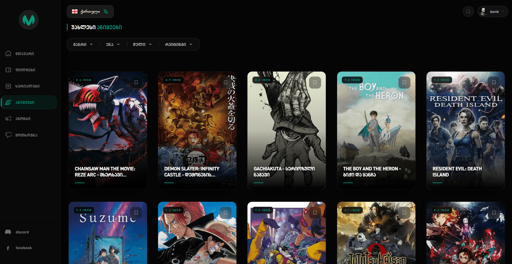Image resolution: width=512 pixels, height=264 pixels.
Task: Click the home icon beside მთავარი
Action: click(x=8, y=53)
